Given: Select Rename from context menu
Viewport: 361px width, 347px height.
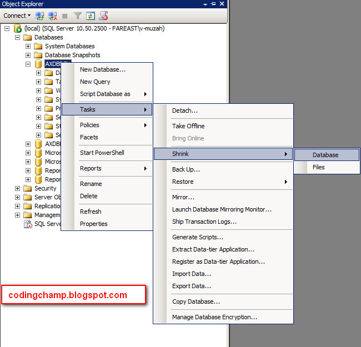Looking at the screenshot, I should pos(107,184).
